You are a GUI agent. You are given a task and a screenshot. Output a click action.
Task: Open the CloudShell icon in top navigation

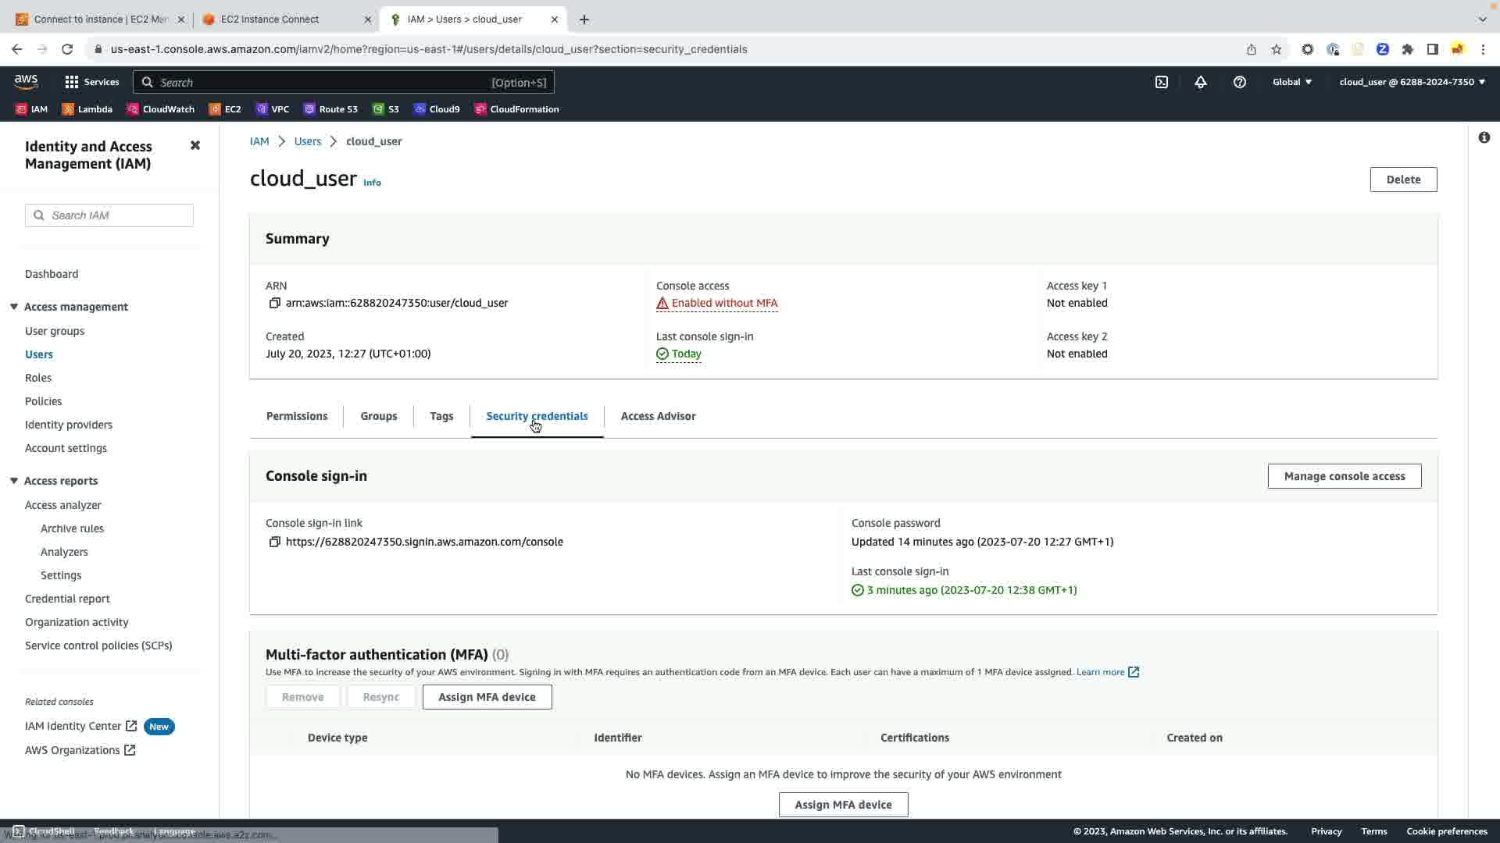tap(1161, 82)
